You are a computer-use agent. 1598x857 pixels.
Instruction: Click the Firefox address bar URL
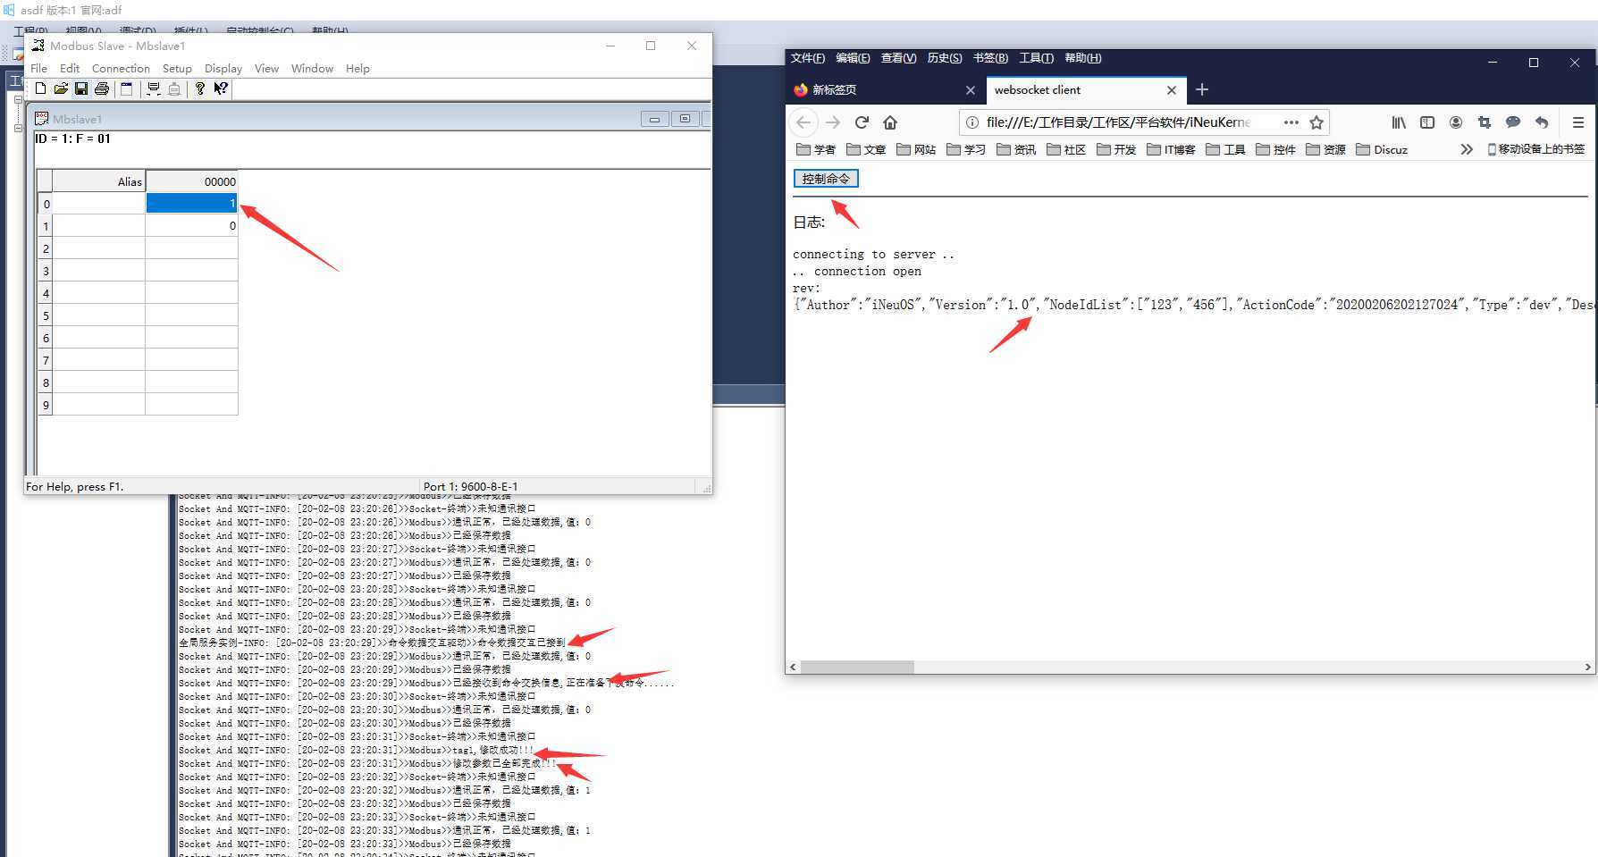click(1118, 122)
